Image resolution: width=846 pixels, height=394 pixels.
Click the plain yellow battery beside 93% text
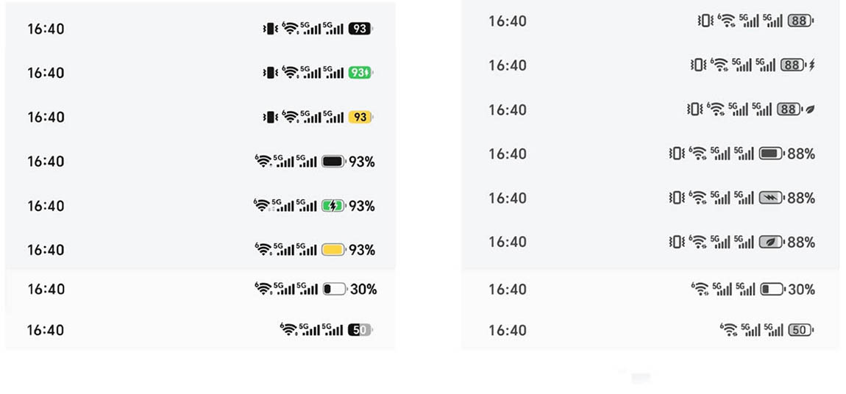click(x=333, y=250)
